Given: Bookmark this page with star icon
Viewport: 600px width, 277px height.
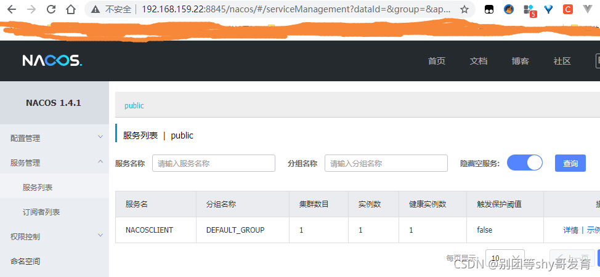Looking at the screenshot, I should [464, 9].
